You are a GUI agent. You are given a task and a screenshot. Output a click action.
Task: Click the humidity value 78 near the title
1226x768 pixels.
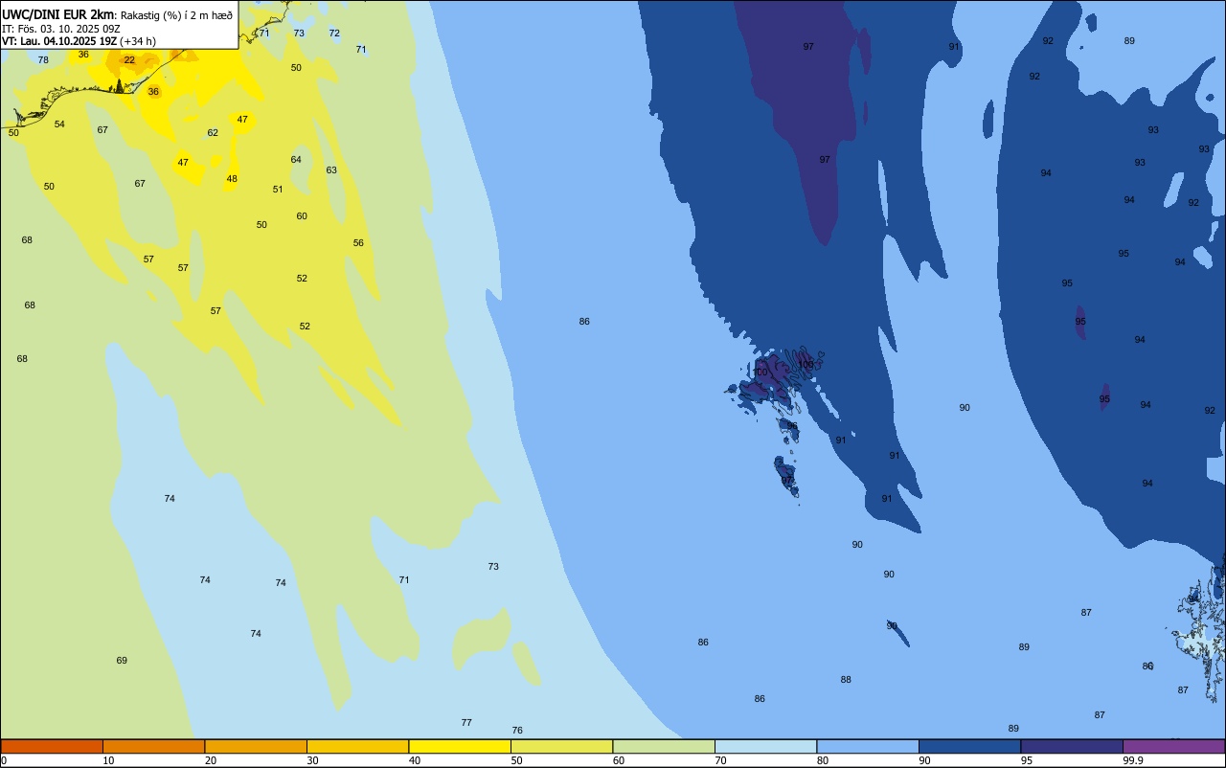[43, 59]
